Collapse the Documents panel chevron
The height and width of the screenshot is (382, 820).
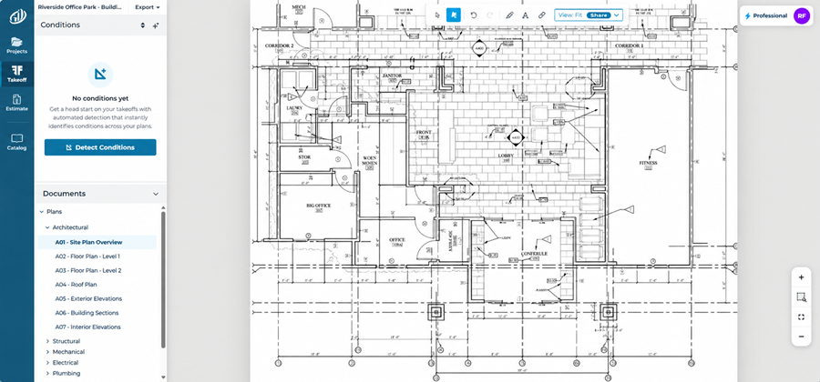pos(155,194)
